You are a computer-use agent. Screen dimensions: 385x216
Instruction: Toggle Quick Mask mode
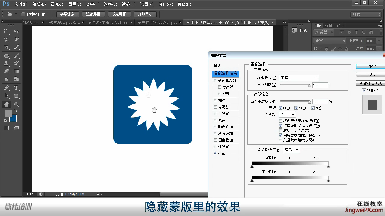click(x=6, y=128)
